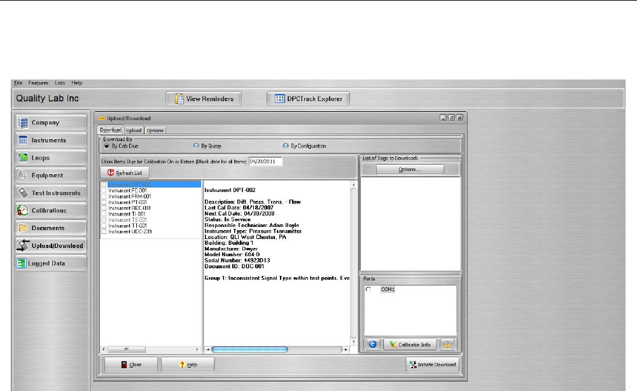
Task: Click the Responsible Technician Adam Boyle line
Action: (252, 225)
